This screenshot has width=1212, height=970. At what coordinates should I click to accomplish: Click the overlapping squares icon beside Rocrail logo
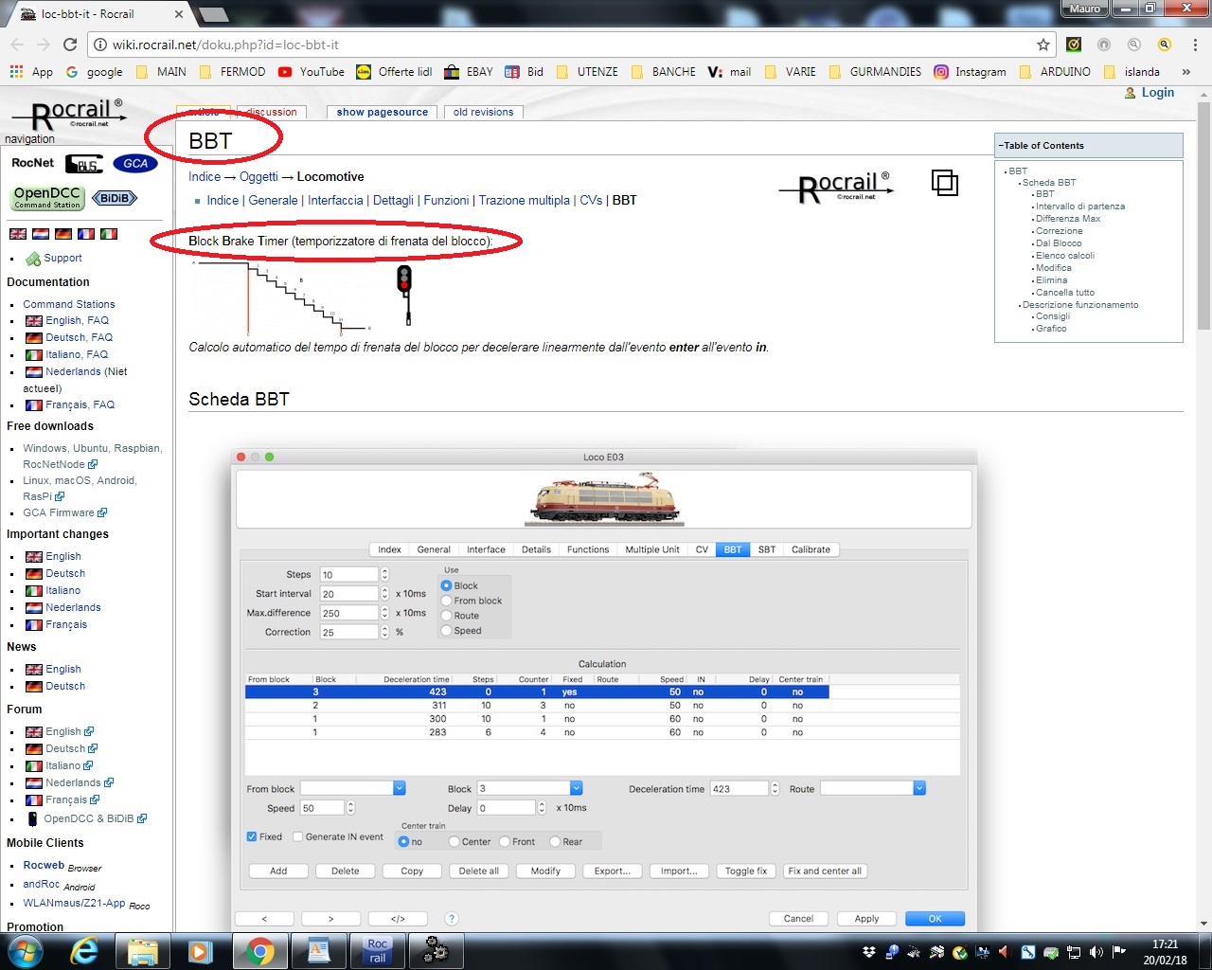(x=944, y=183)
